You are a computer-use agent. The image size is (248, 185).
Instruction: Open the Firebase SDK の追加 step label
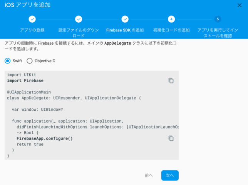pyautogui.click(x=125, y=30)
